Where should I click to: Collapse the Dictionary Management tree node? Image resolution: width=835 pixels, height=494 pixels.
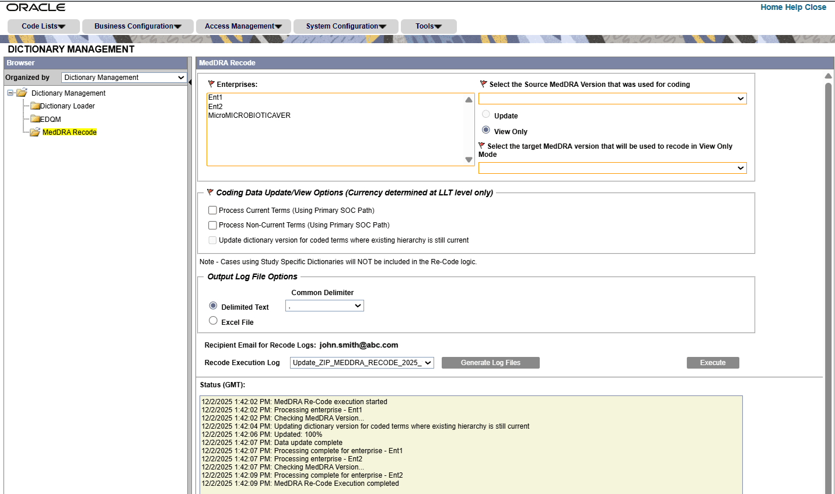click(10, 93)
